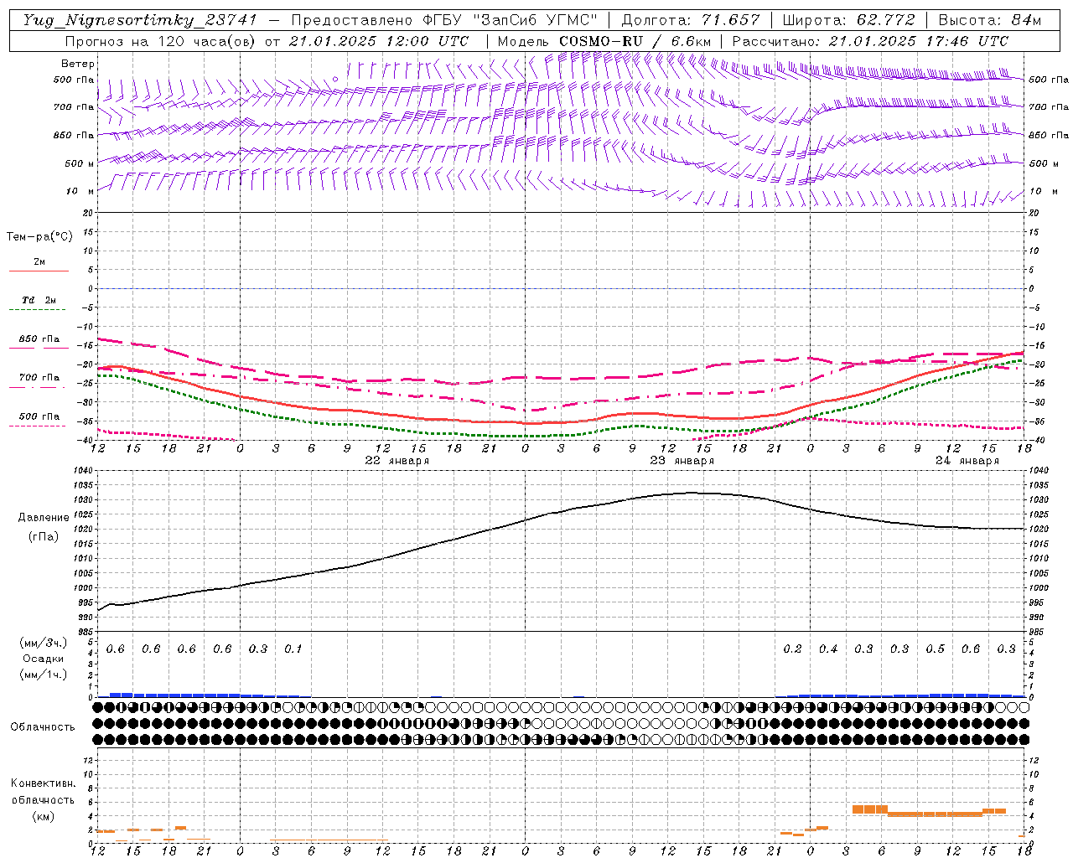This screenshot has height=858, width=1073.
Task: Click the Облачность cloud cover label
Action: coord(43,726)
